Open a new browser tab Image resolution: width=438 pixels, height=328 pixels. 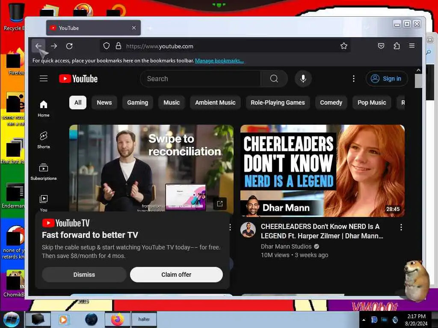point(151,28)
